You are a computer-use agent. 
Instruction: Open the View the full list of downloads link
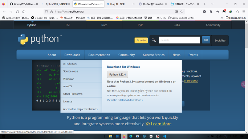click(125, 100)
